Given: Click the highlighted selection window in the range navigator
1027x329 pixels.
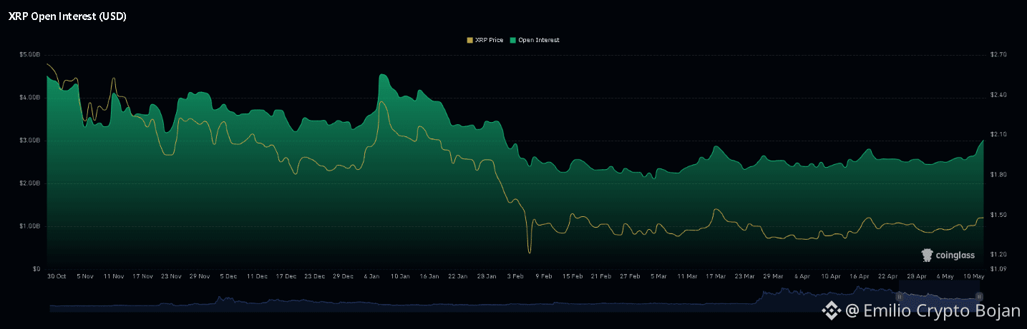Looking at the screenshot, I should coord(939,295).
